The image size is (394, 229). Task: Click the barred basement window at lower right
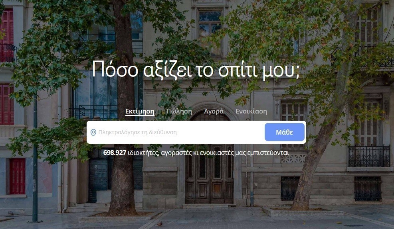(368, 189)
